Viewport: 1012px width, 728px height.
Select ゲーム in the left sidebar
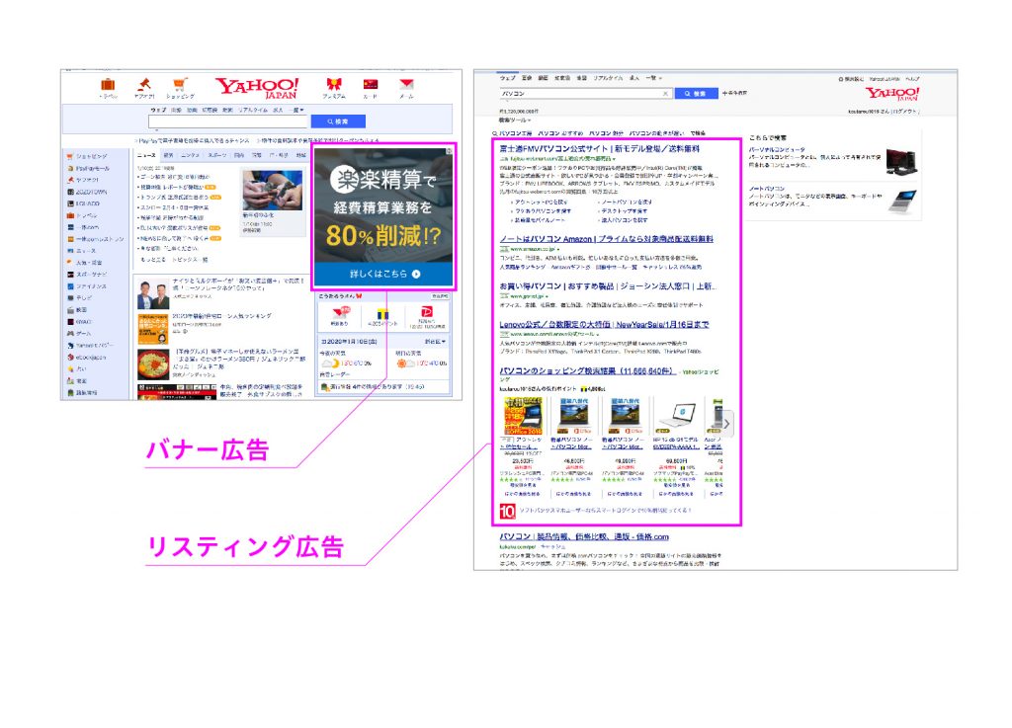click(79, 333)
